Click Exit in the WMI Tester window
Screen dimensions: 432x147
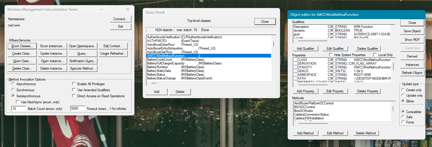pyautogui.click(x=121, y=26)
